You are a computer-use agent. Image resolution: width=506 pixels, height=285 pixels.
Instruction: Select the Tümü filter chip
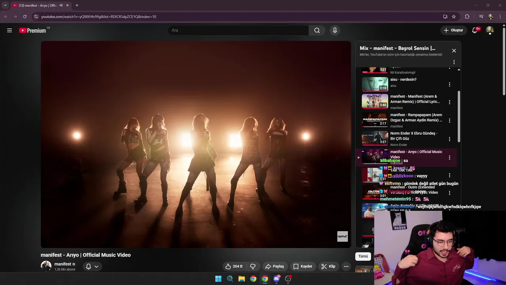[363, 256]
